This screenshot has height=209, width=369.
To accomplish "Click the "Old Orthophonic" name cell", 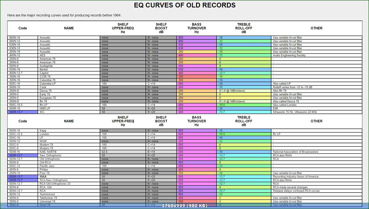I will pos(69,159).
